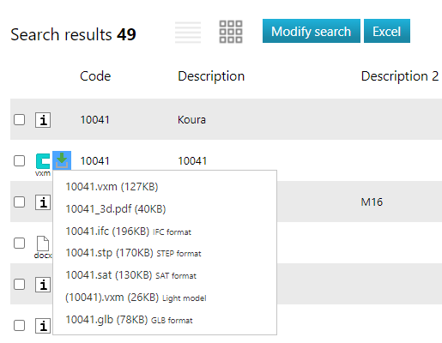Download 10041.vxm (127KB)
442x343 pixels.
[112, 187]
